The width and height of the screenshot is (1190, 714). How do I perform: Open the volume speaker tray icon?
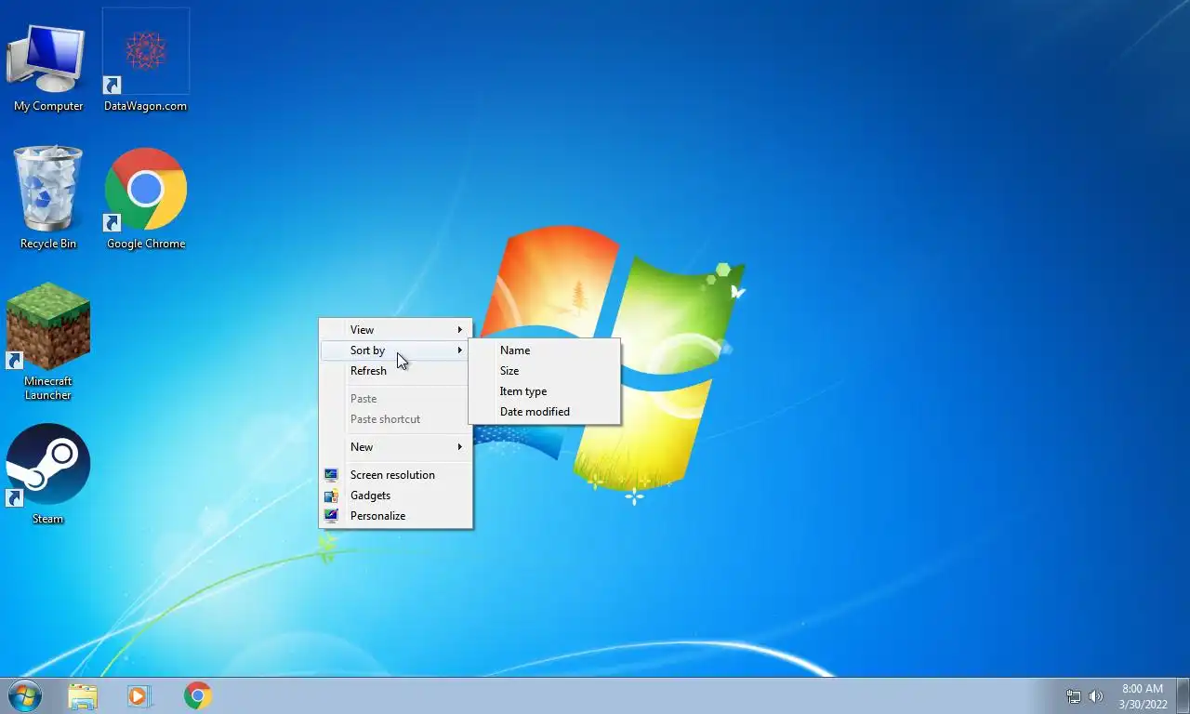pyautogui.click(x=1096, y=696)
